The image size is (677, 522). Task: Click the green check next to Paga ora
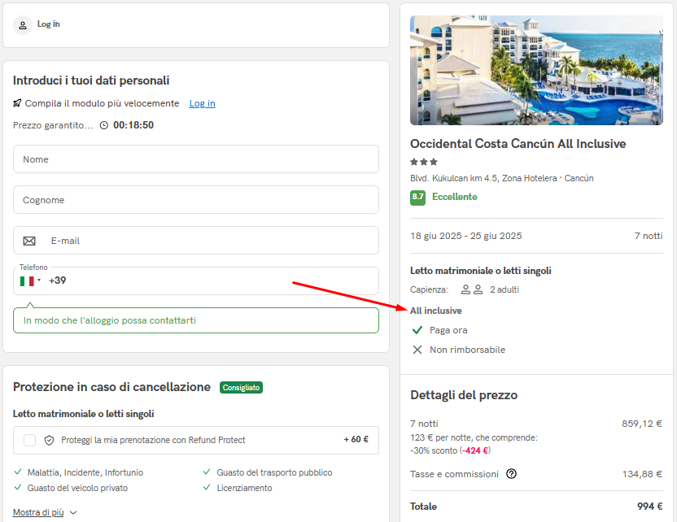417,330
